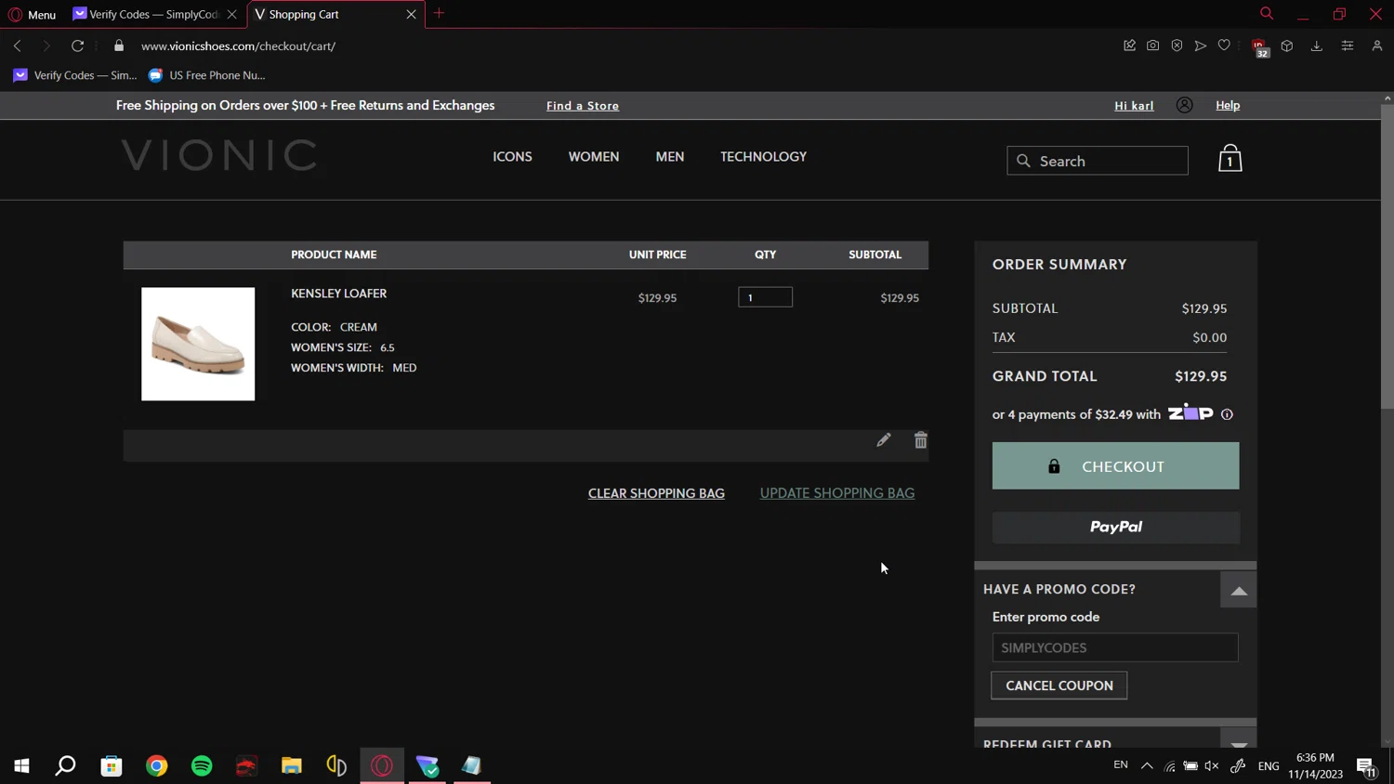Click the CLEAR SHOPPING BAG link
1394x784 pixels.
(x=656, y=493)
